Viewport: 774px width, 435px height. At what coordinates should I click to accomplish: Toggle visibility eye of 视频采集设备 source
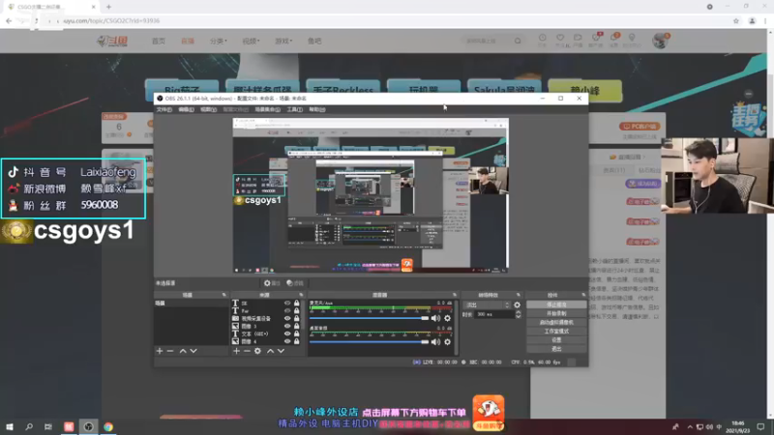(287, 319)
